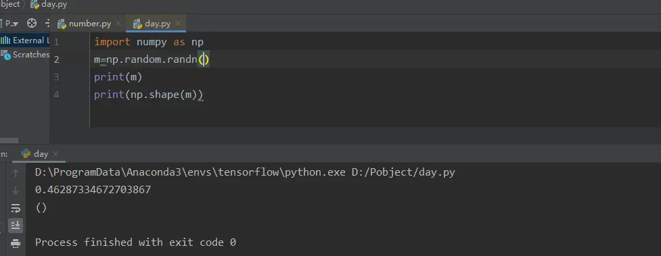Click line number 2 in gutter
The width and height of the screenshot is (661, 256).
click(56, 59)
